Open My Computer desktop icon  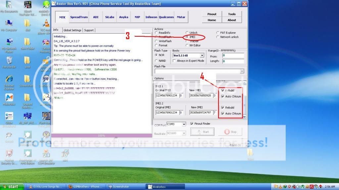pyautogui.click(x=9, y=25)
